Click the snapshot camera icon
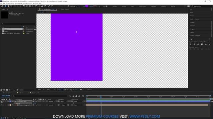Viewport: 213px width, 119px height. pos(81,90)
